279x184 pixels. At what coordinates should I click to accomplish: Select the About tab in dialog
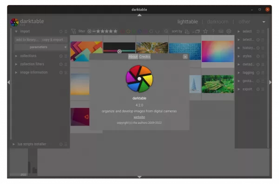[x=133, y=57]
